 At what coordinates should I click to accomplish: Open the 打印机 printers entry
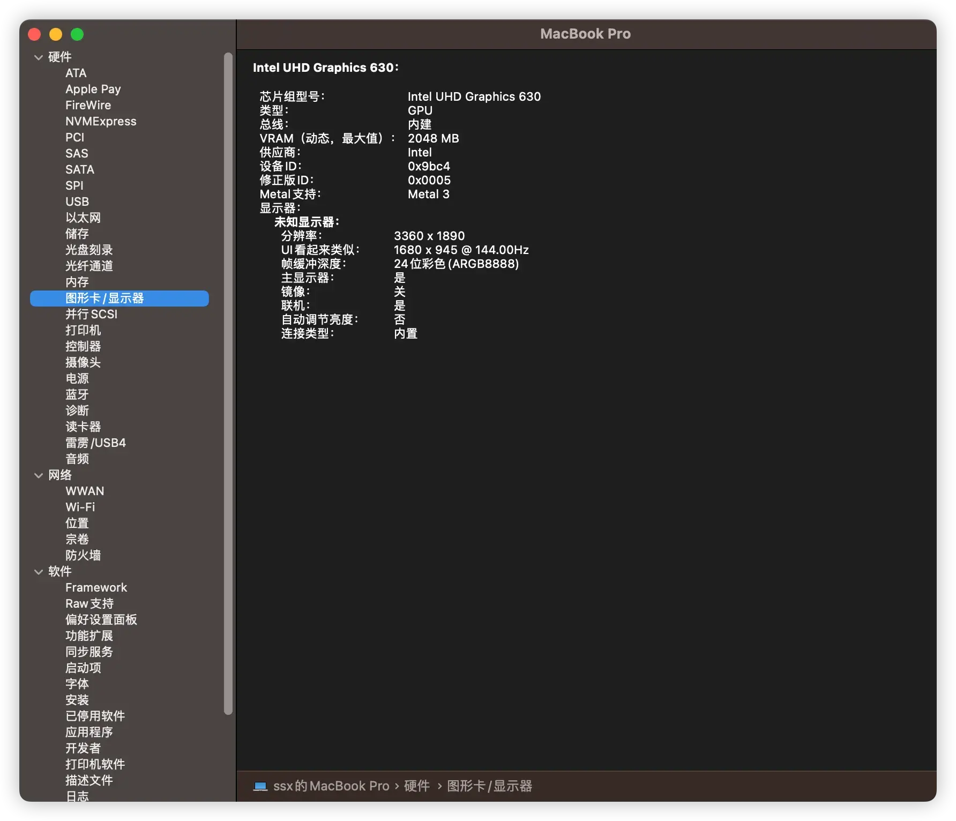83,330
